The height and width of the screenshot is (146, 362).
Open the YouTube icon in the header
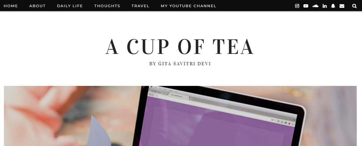click(306, 6)
